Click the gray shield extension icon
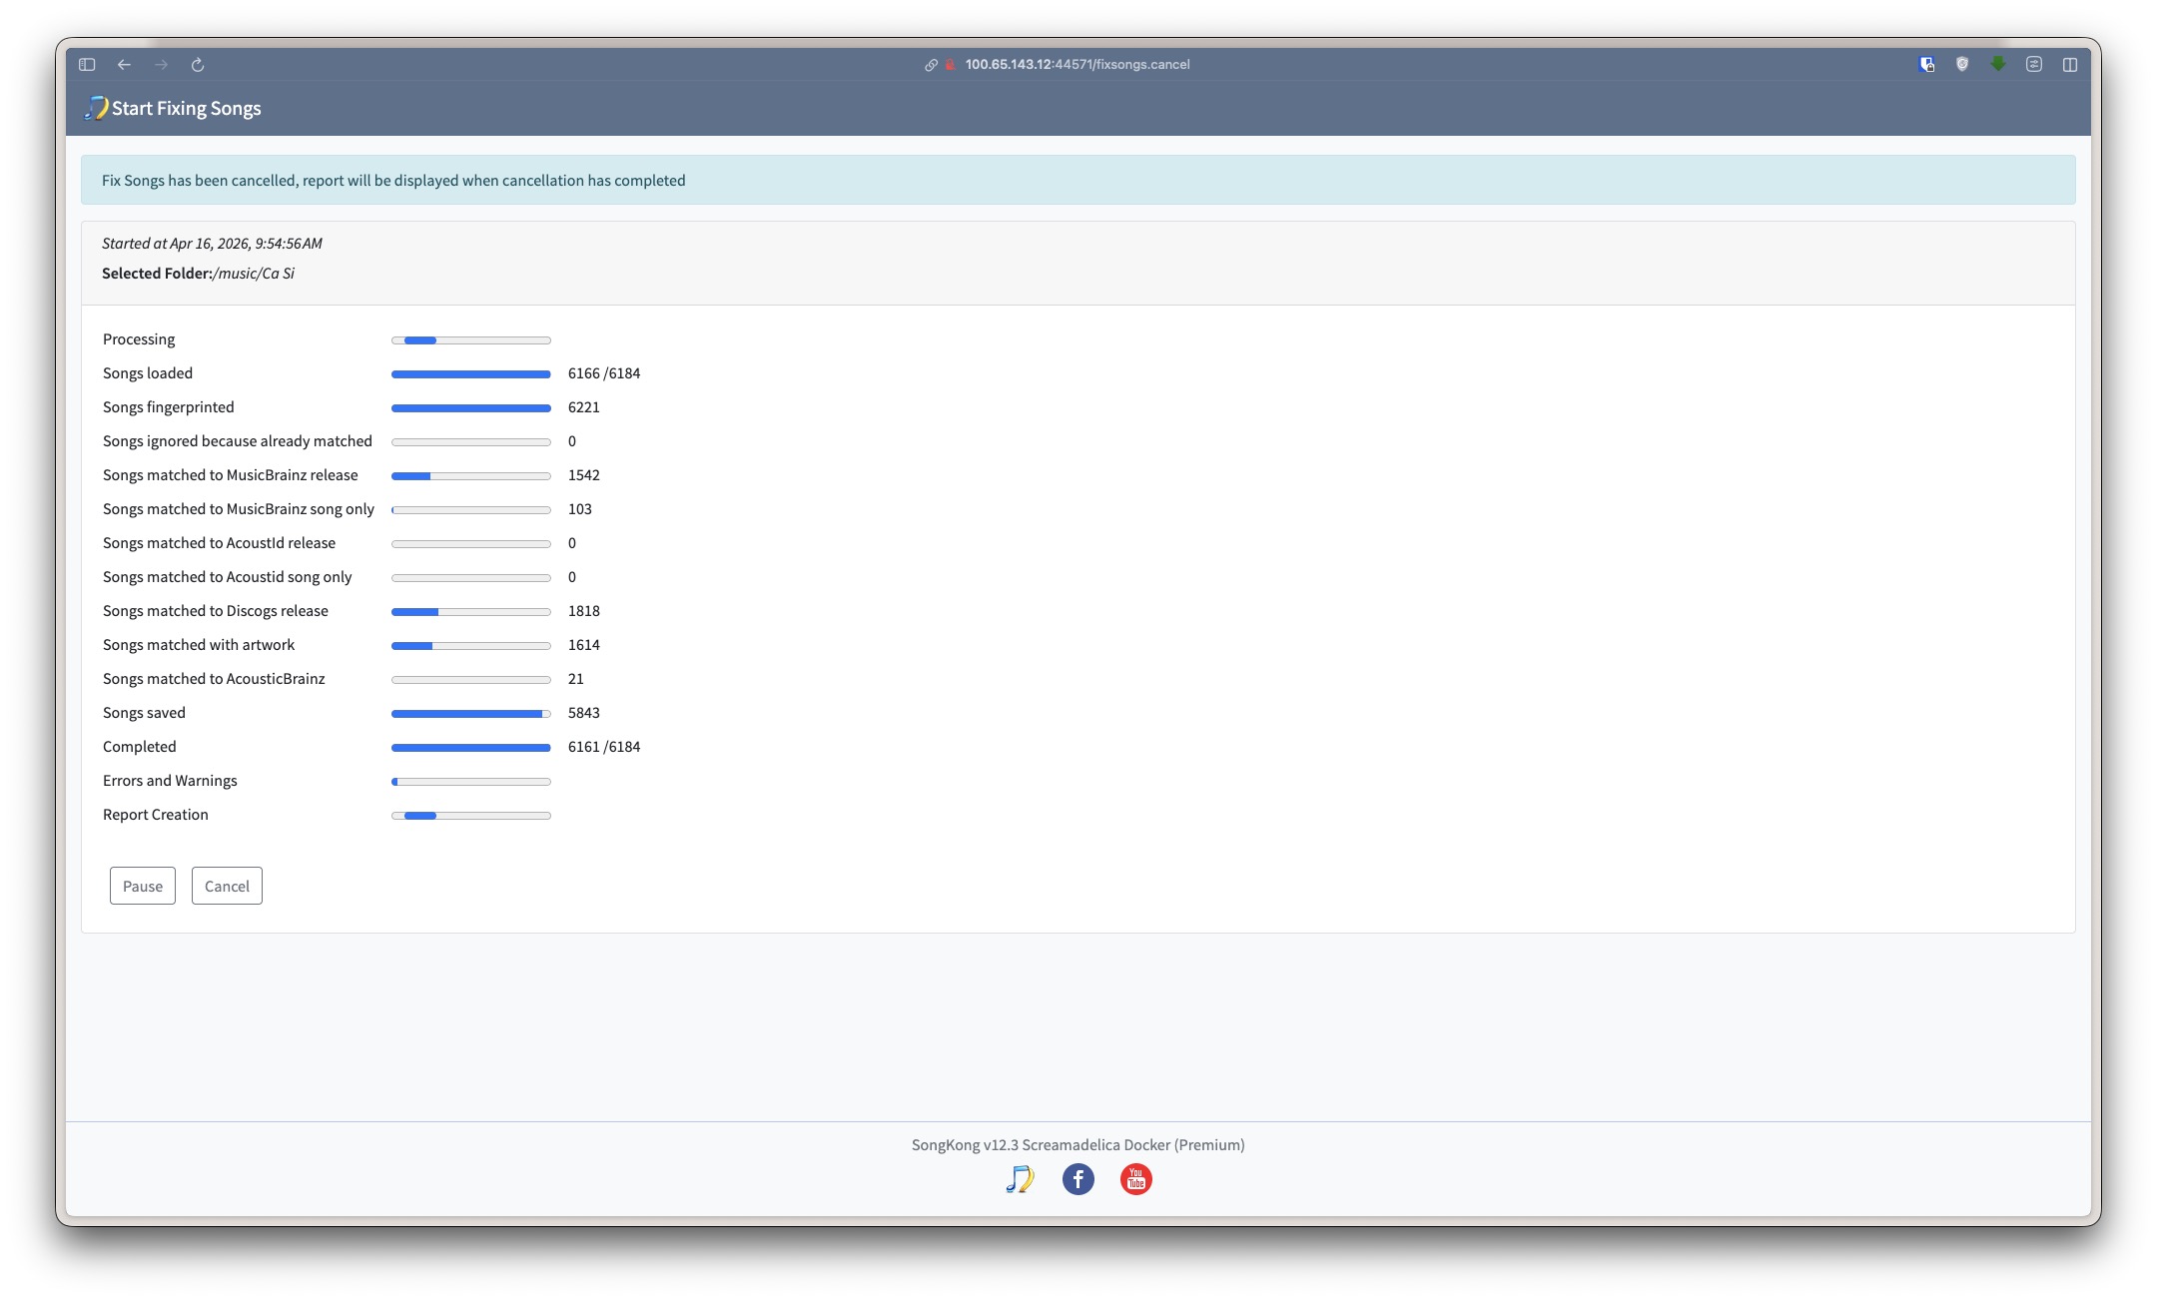The width and height of the screenshot is (2157, 1300). [1962, 65]
